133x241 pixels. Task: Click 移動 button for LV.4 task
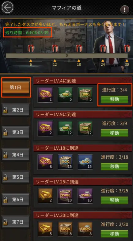coord(114,99)
